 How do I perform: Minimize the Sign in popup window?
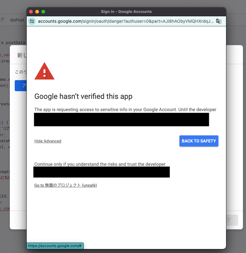tap(37, 12)
